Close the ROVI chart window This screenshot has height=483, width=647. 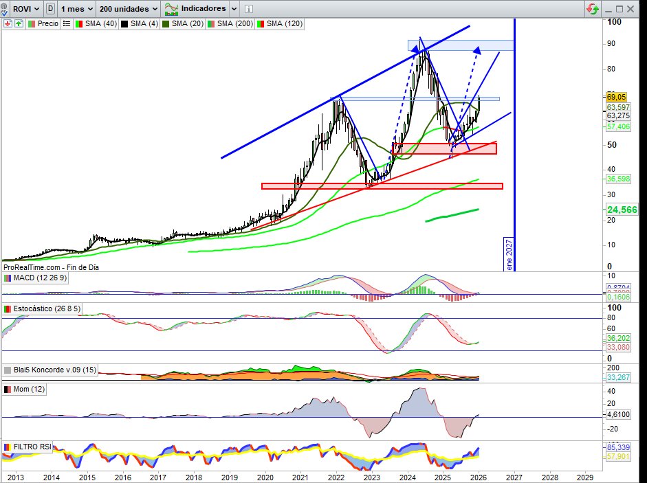tap(630, 9)
